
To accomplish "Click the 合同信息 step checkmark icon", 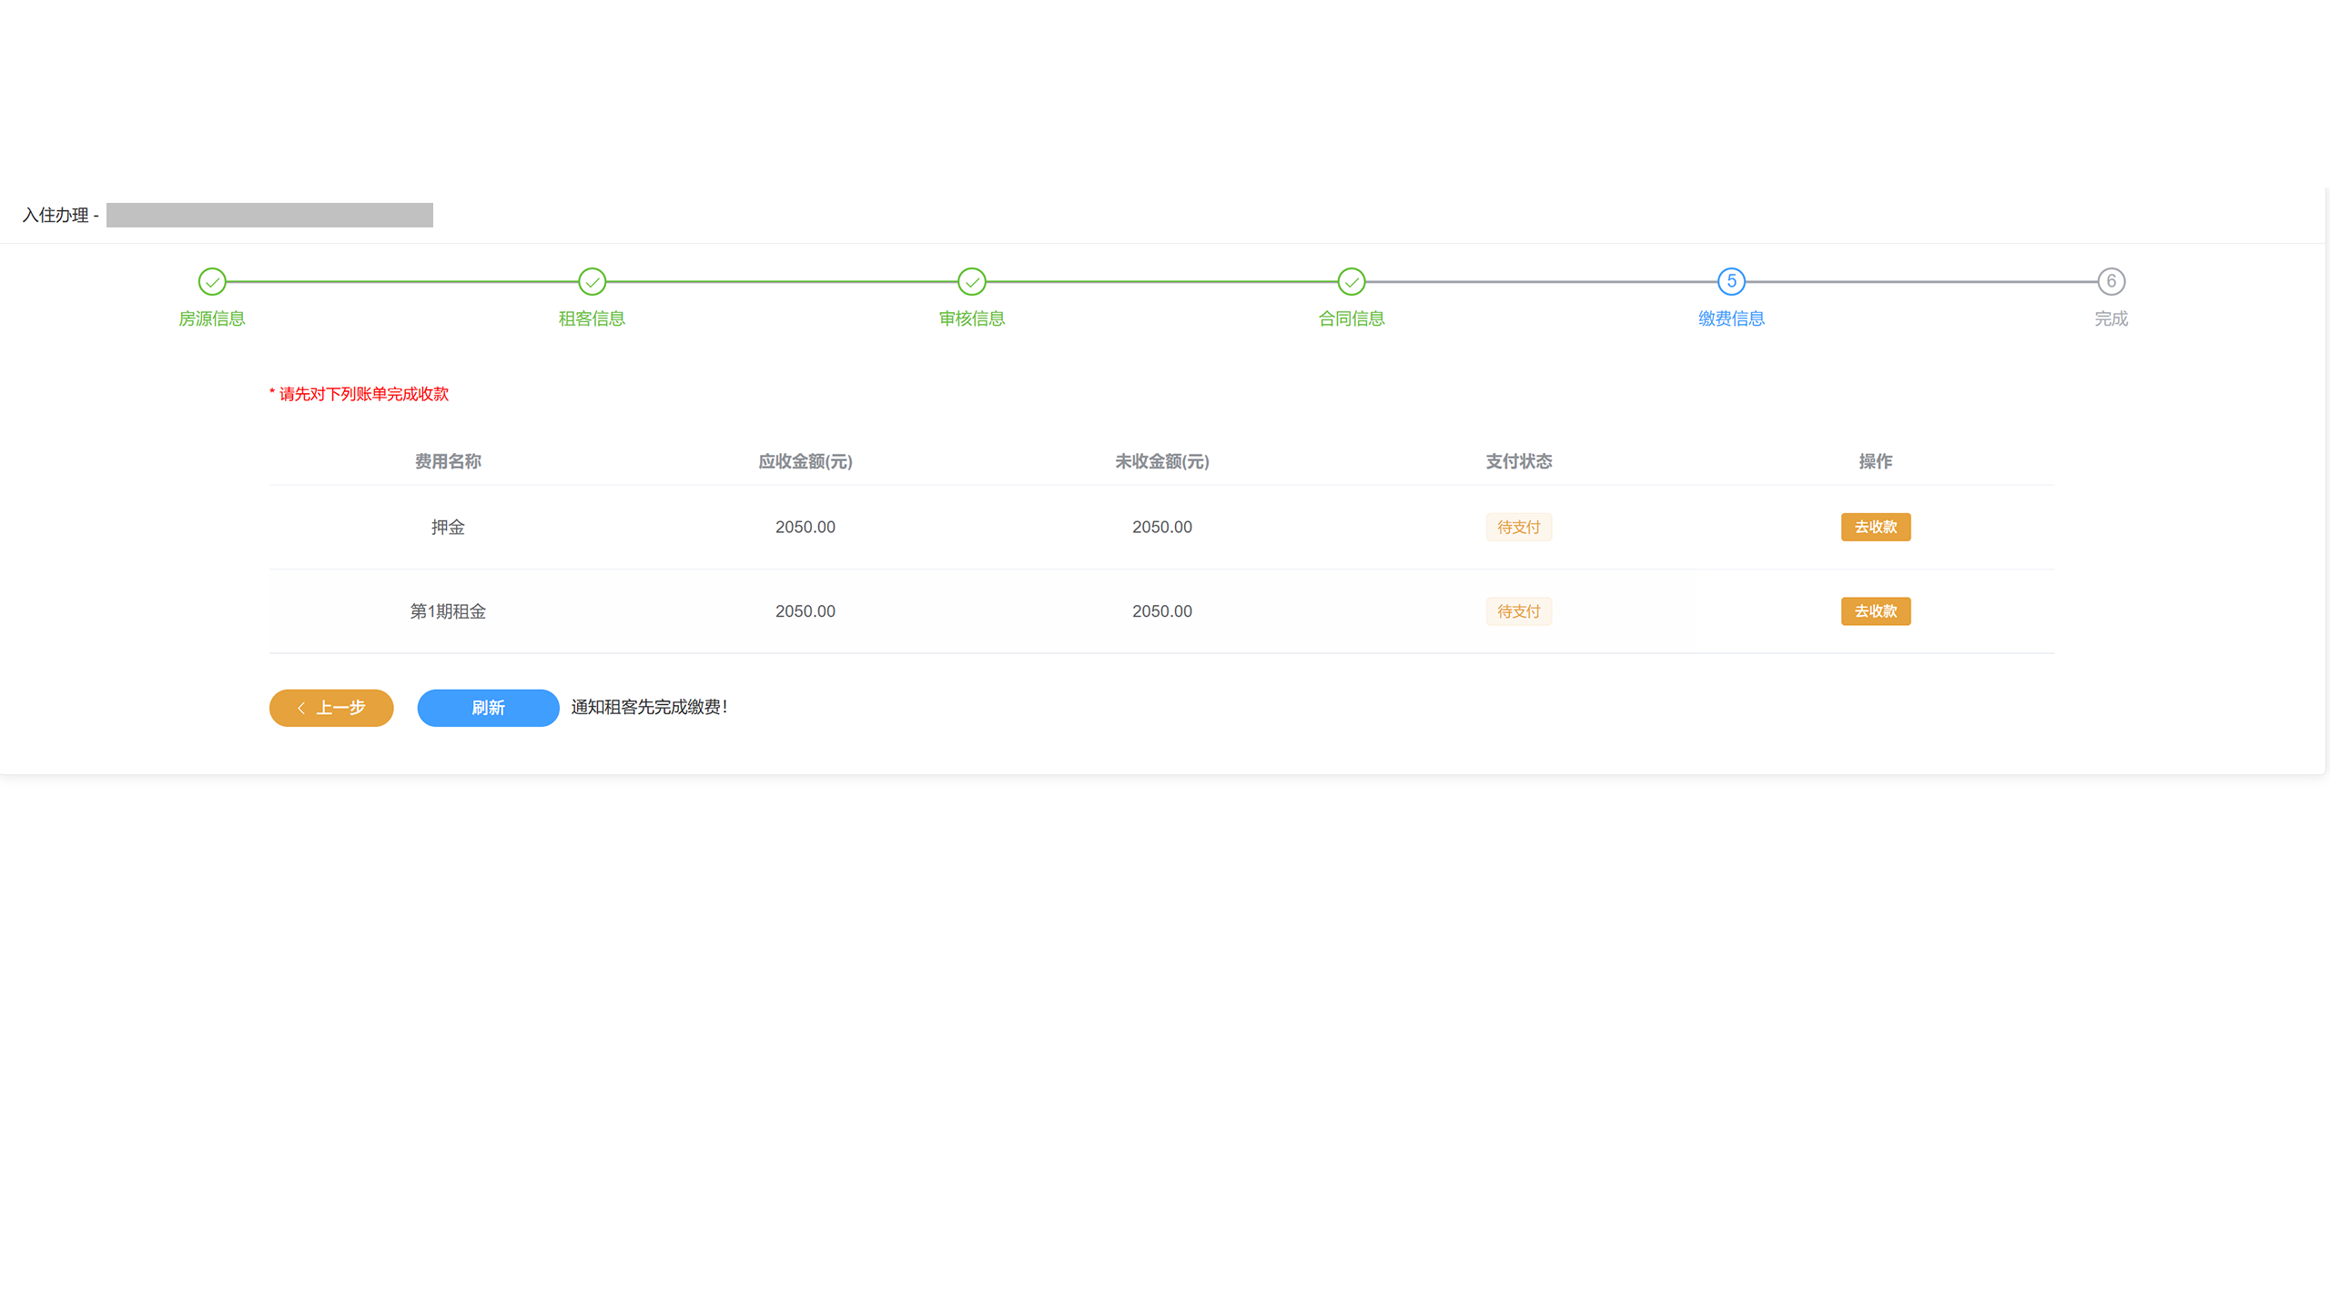I will click(x=1352, y=282).
